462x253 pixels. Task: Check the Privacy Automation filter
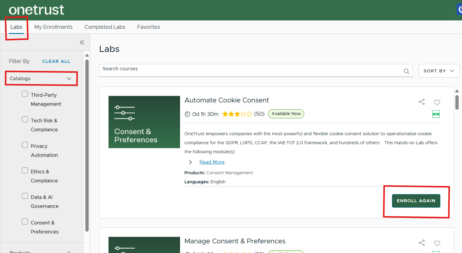(25, 145)
